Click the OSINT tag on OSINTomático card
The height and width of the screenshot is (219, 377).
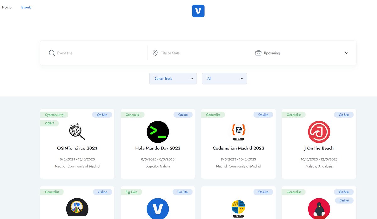click(x=49, y=123)
